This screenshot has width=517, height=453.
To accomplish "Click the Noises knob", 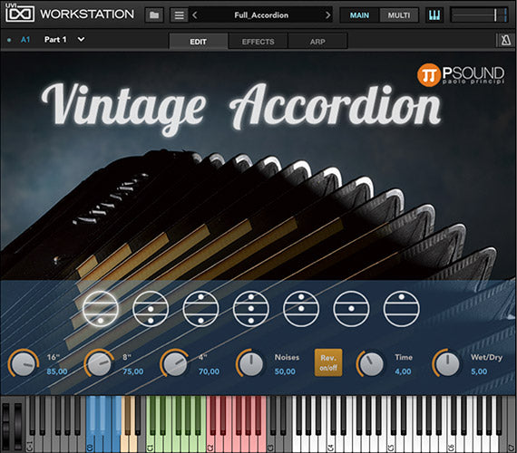I will coord(251,363).
